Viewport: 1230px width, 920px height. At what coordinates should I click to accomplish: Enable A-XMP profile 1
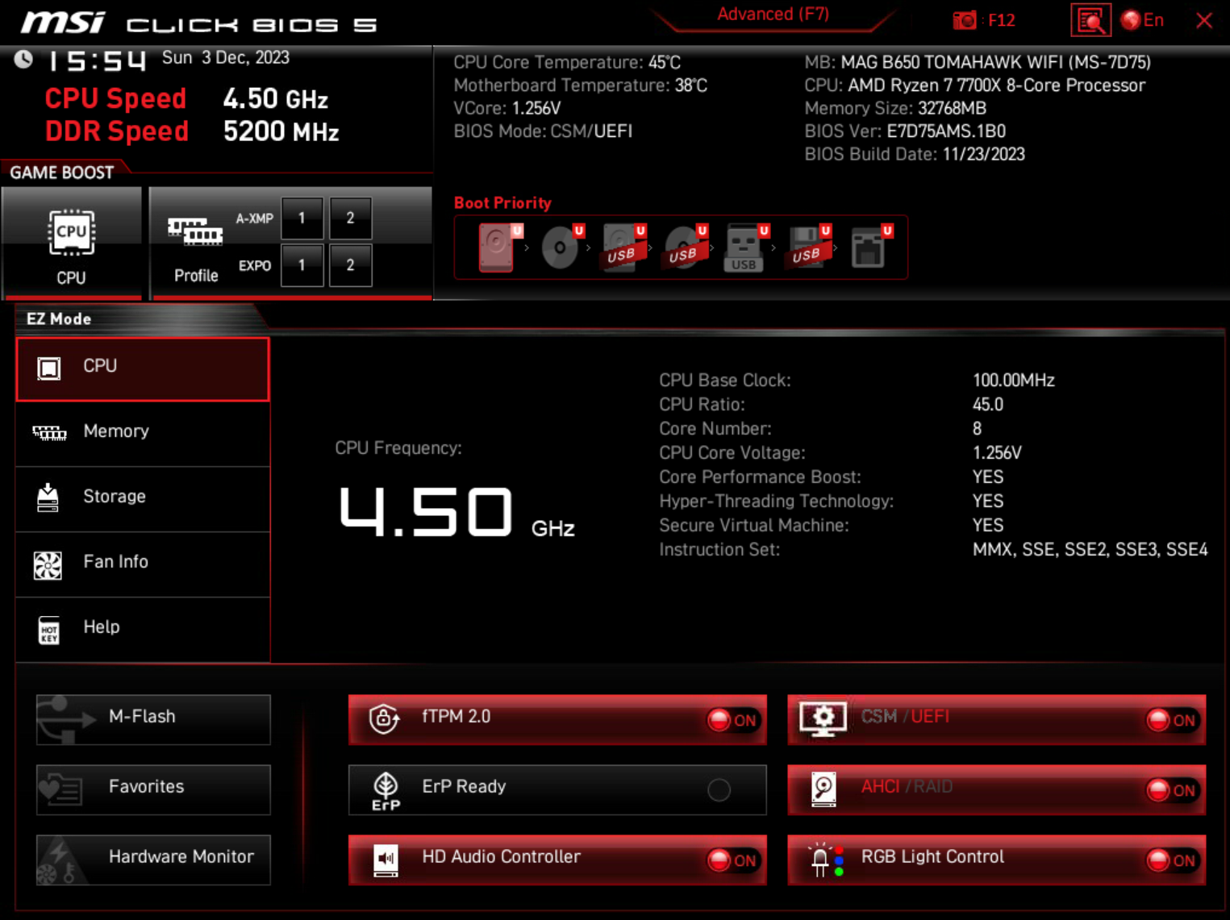(302, 218)
